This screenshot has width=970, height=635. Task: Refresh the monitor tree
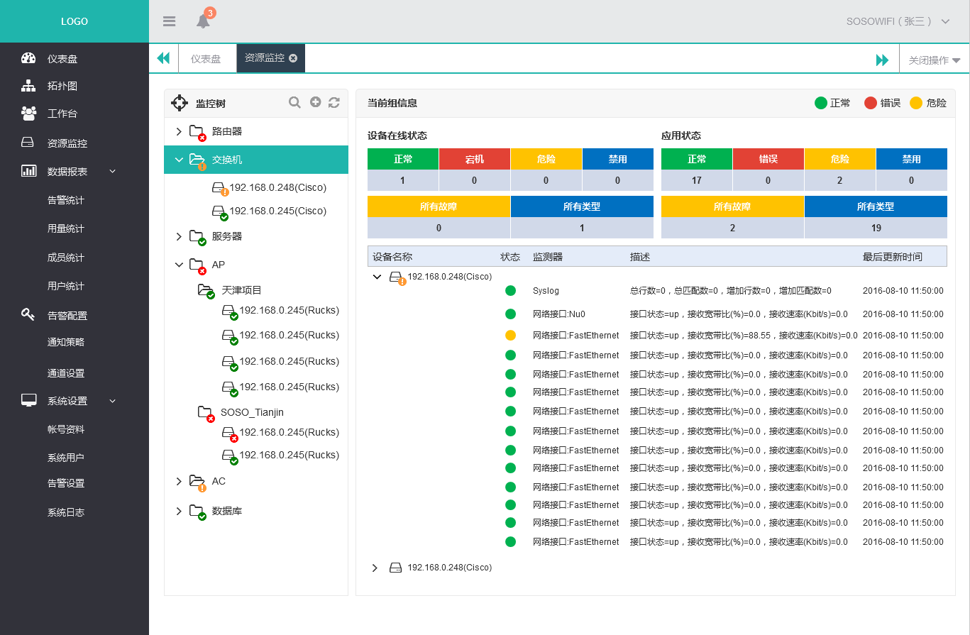point(334,103)
